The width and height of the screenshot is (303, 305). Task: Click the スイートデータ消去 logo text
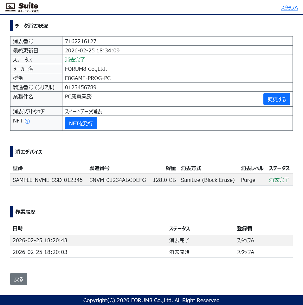coord(28,11)
